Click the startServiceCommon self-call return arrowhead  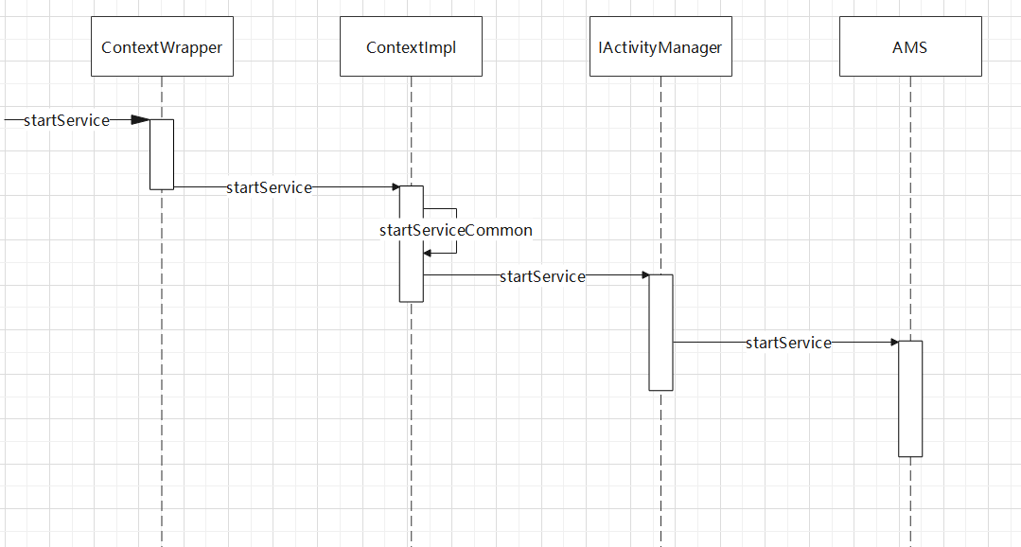click(429, 253)
